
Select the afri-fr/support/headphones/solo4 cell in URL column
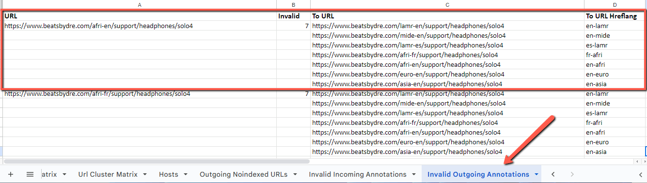click(140, 93)
